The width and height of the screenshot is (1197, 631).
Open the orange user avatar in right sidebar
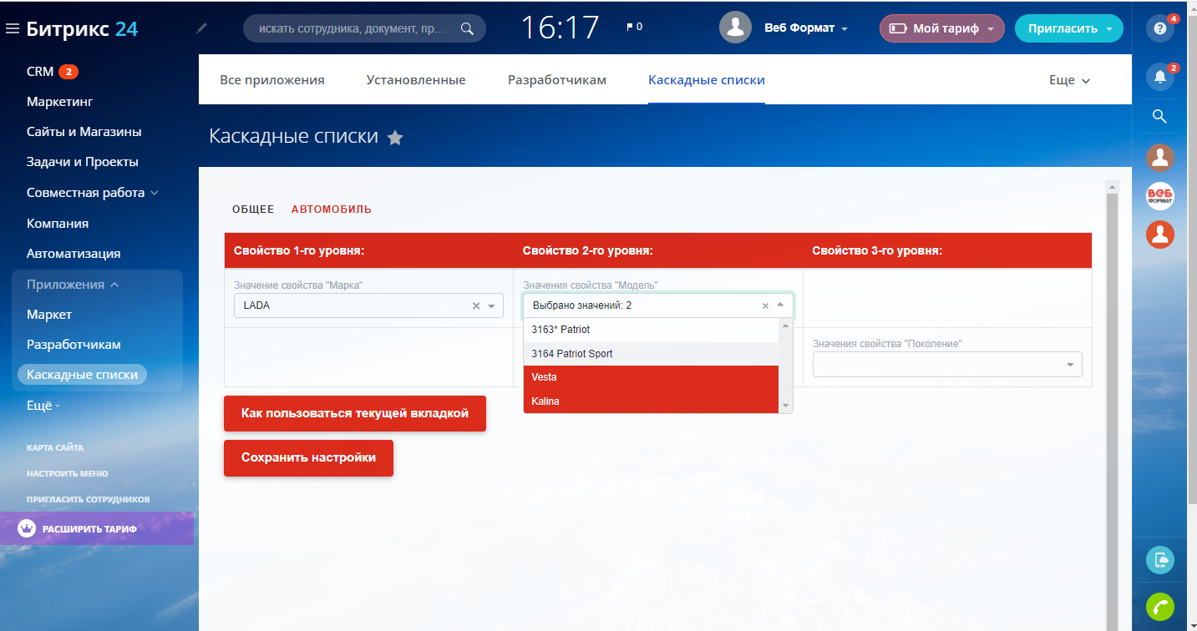(x=1160, y=235)
